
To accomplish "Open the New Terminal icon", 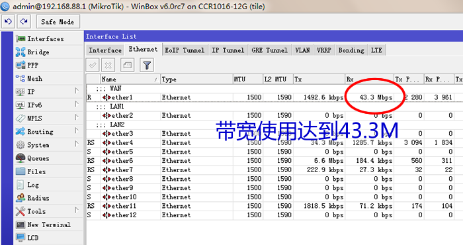I will 21,224.
